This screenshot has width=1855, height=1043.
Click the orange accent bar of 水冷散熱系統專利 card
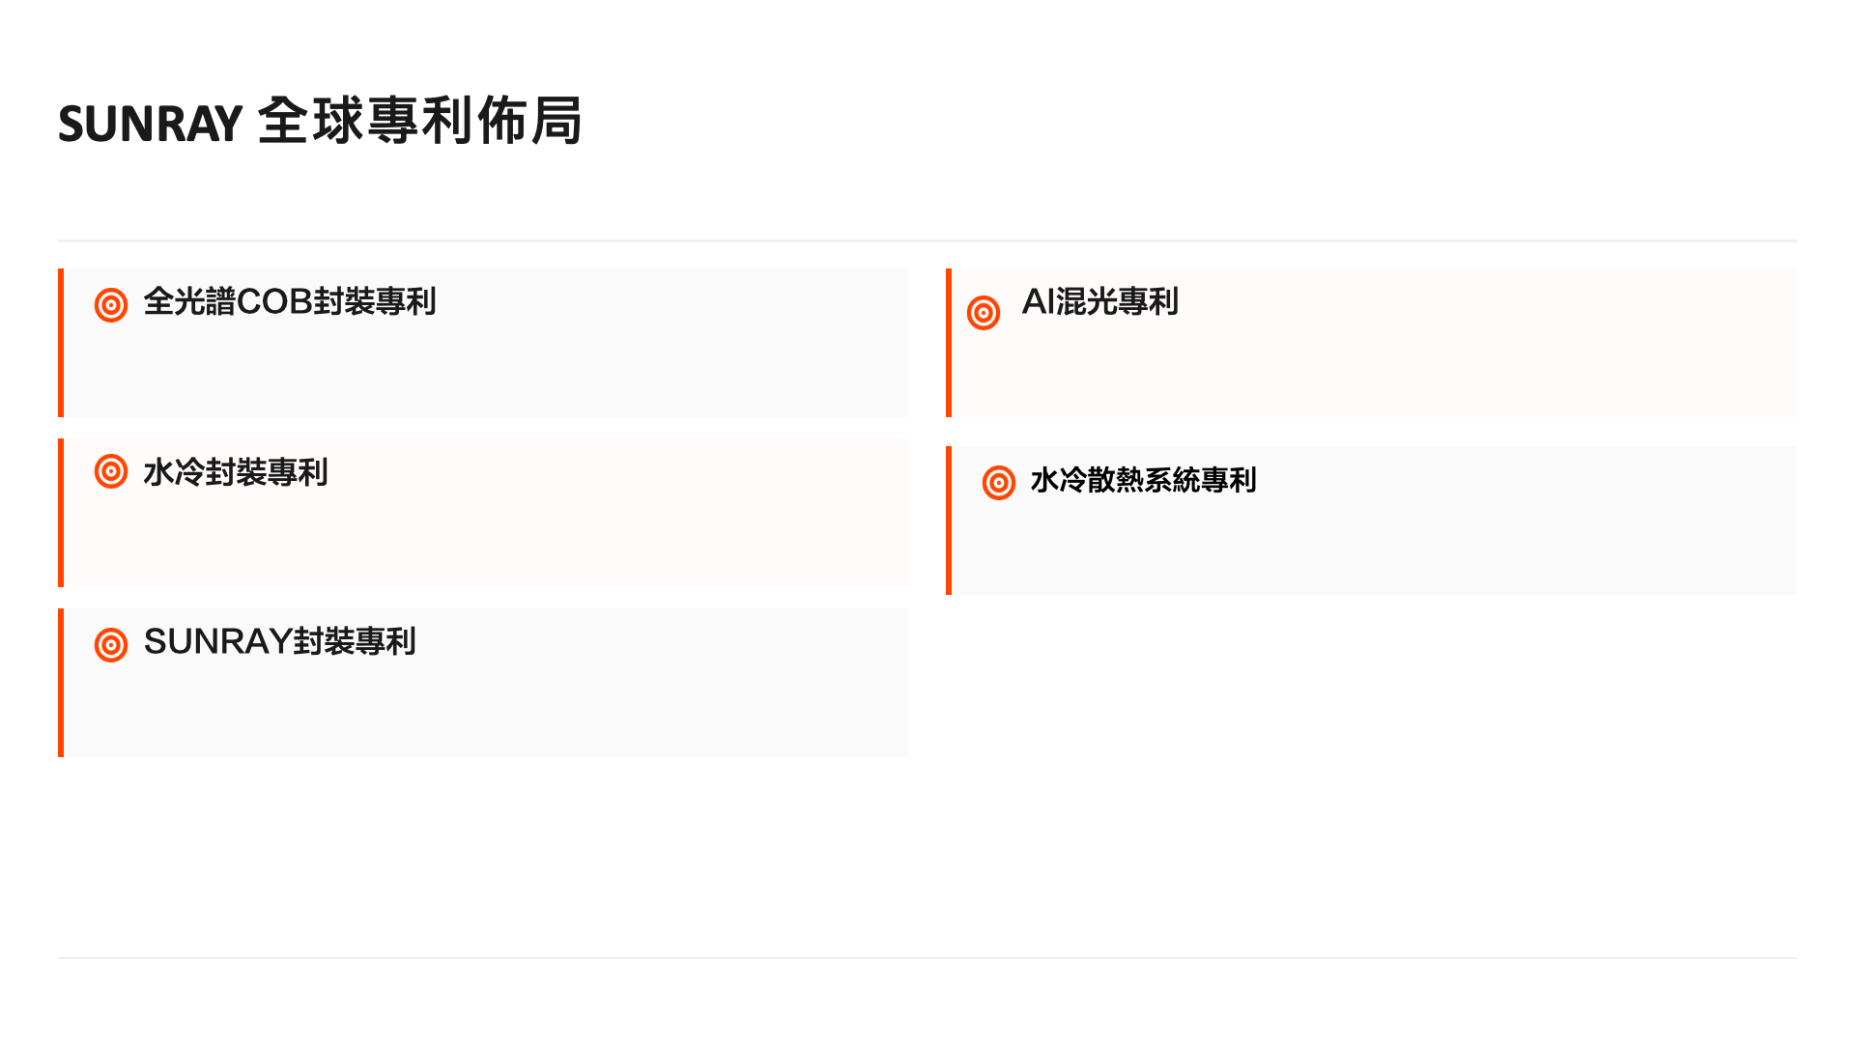click(949, 521)
